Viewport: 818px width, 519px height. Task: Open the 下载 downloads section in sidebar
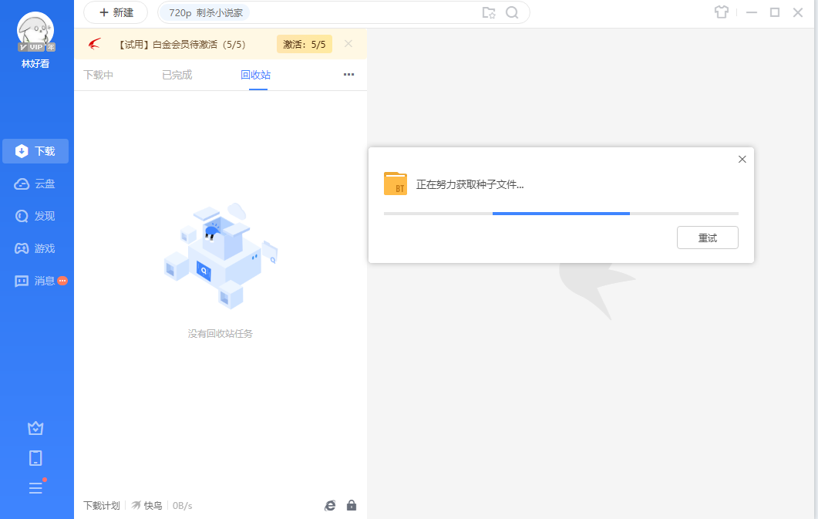point(35,150)
